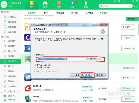
Task: Click Foxmail's 纯净安装 button
Action: tap(127, 88)
